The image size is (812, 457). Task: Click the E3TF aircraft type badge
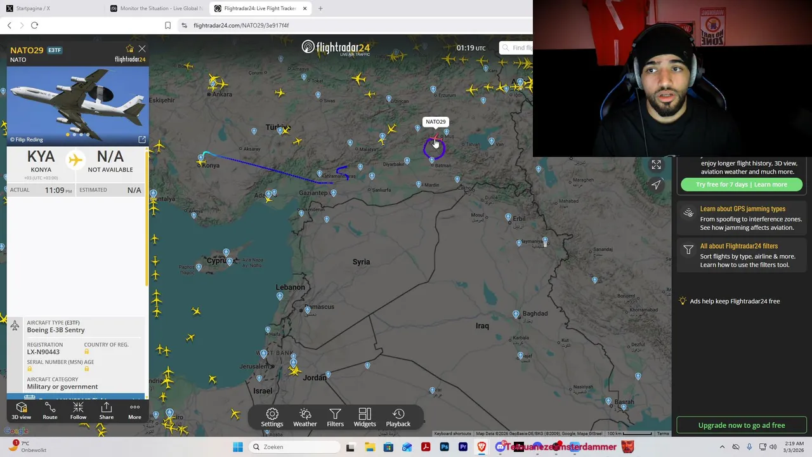pos(55,50)
